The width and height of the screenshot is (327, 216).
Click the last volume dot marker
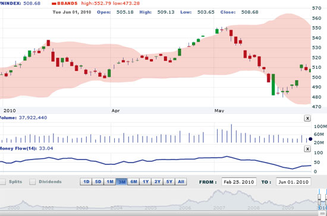click(310, 139)
